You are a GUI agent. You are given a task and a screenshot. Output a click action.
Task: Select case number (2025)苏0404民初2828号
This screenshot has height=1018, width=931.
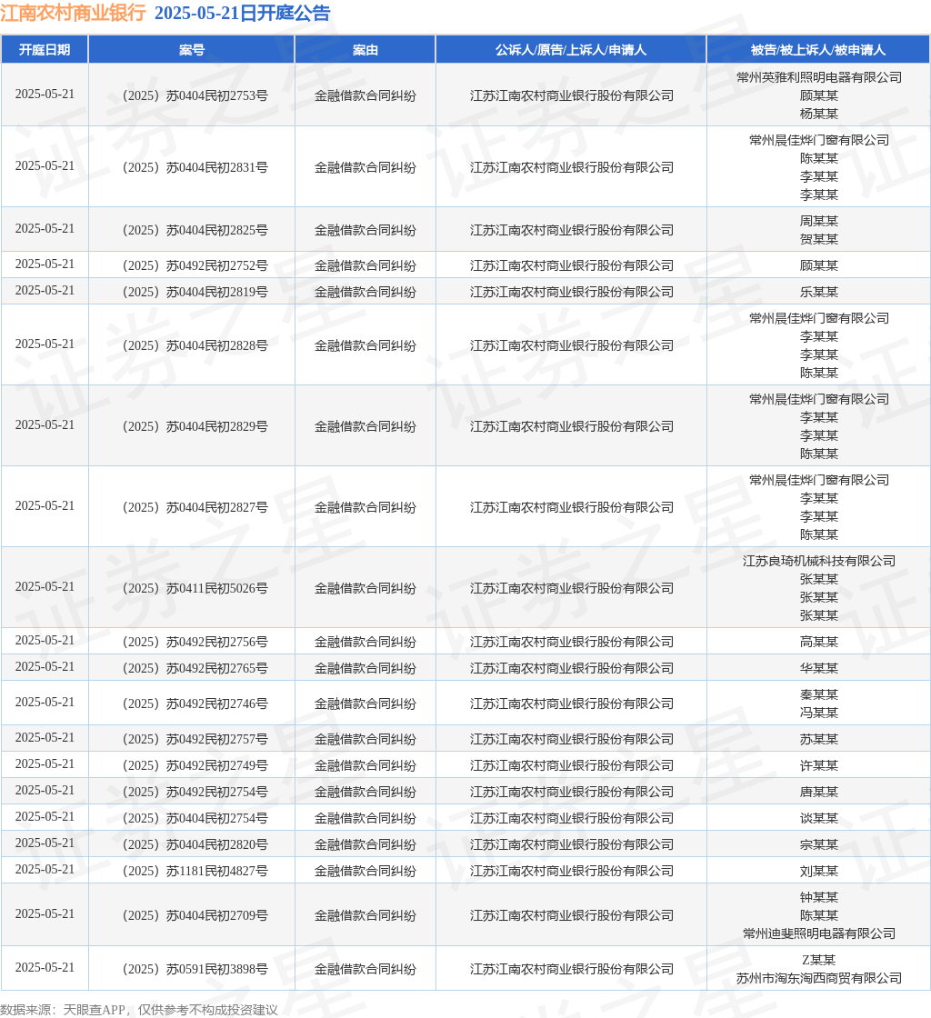[x=195, y=345]
